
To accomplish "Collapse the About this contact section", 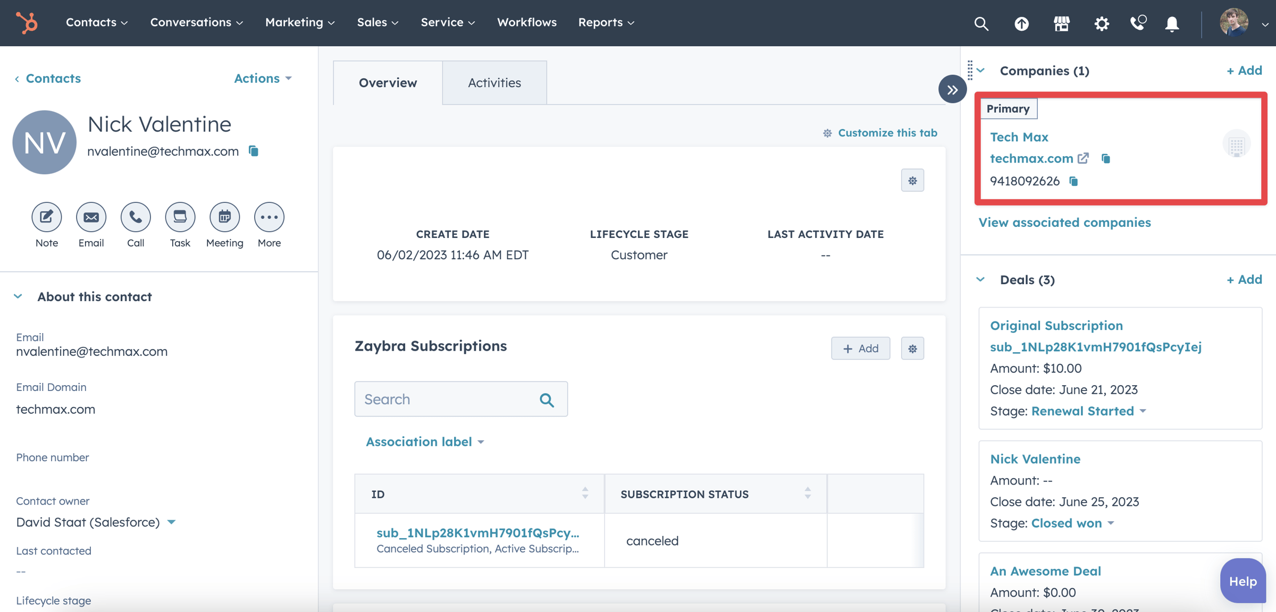I will point(18,296).
